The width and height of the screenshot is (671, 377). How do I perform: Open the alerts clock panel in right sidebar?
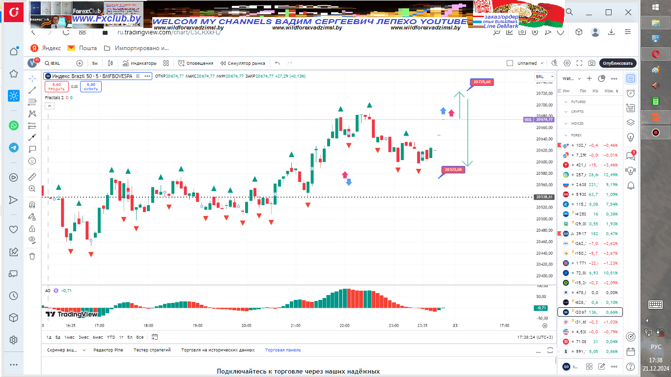(x=631, y=93)
